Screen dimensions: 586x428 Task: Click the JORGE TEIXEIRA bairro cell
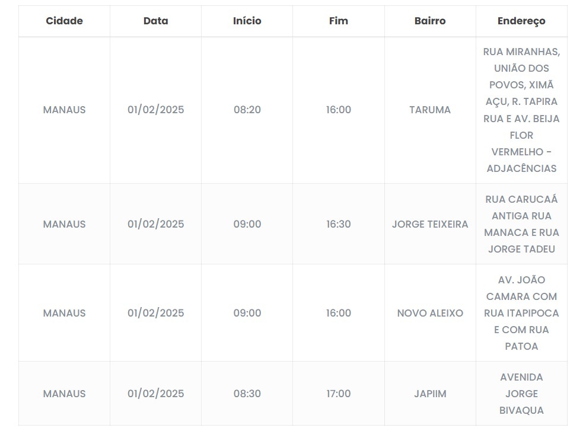click(430, 224)
